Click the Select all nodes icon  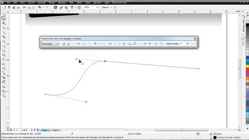[x=162, y=44]
